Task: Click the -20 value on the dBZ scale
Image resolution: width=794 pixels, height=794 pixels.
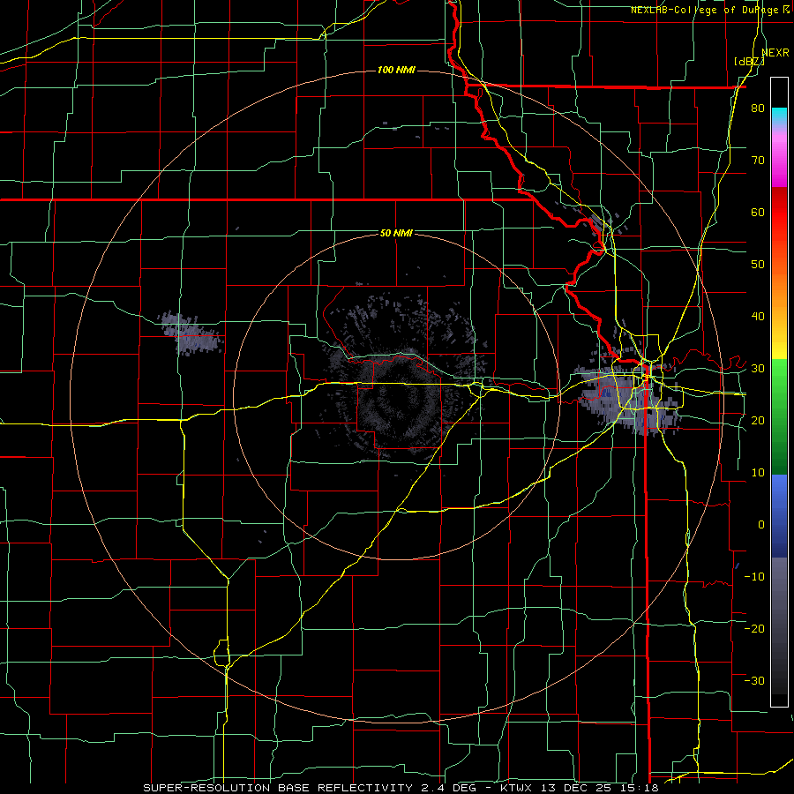Action: pos(754,628)
